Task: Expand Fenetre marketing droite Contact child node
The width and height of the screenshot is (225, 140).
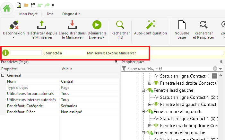Action: point(150,126)
